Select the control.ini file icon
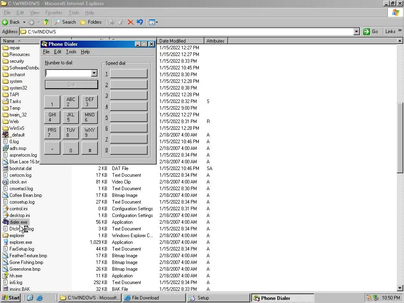 tap(6, 208)
